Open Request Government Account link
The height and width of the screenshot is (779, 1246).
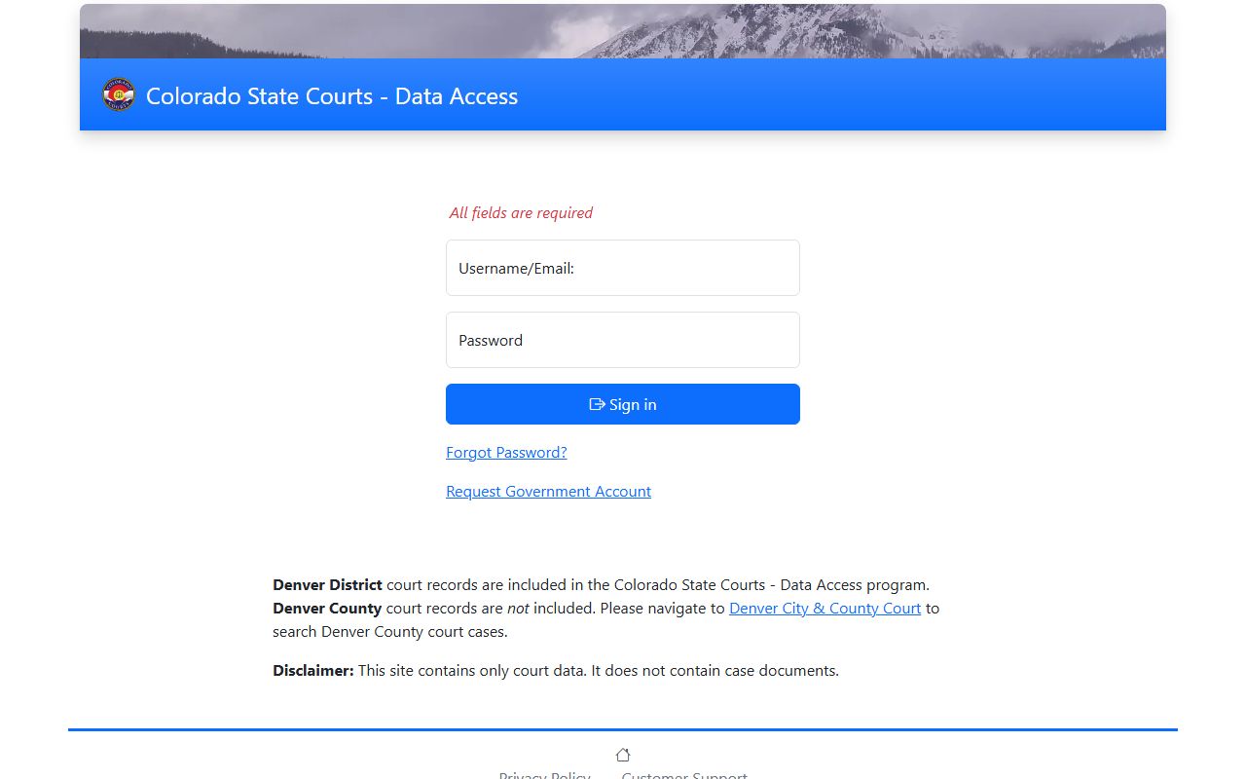(548, 492)
